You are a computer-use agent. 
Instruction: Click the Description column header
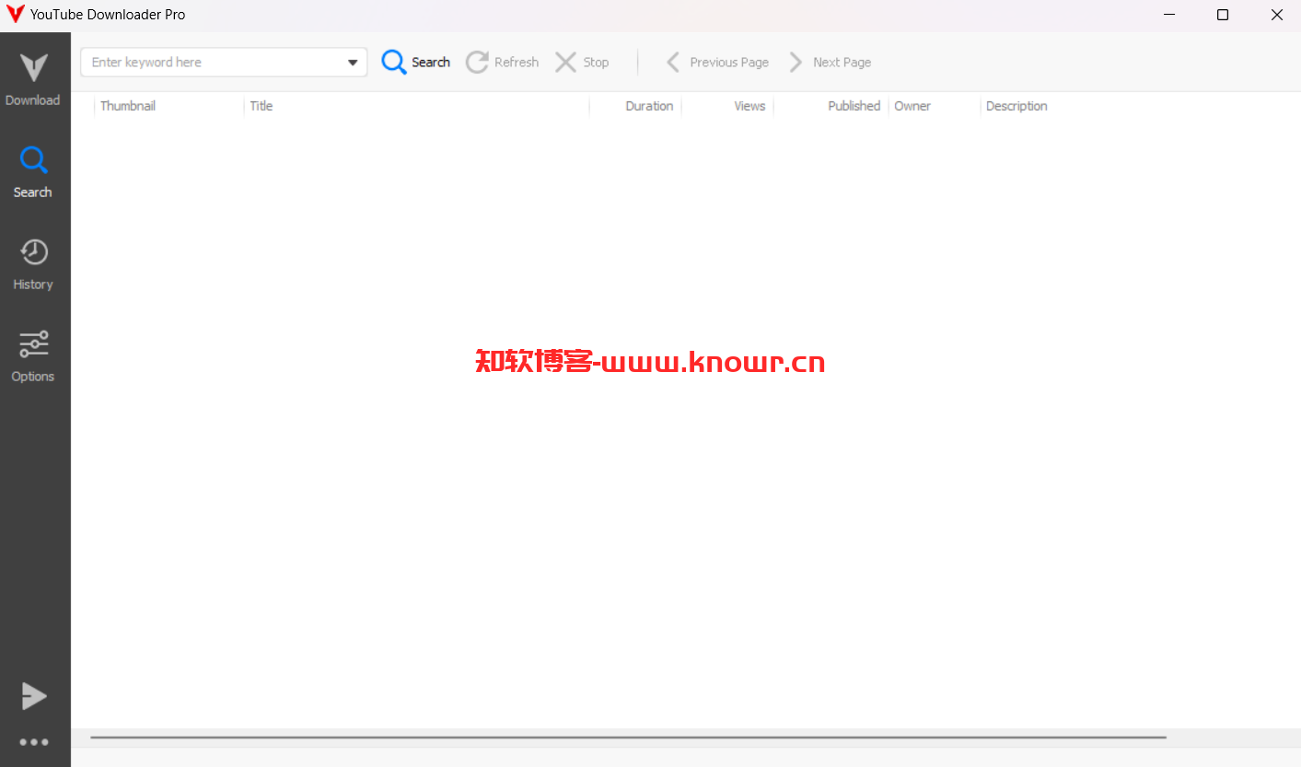[1016, 106]
